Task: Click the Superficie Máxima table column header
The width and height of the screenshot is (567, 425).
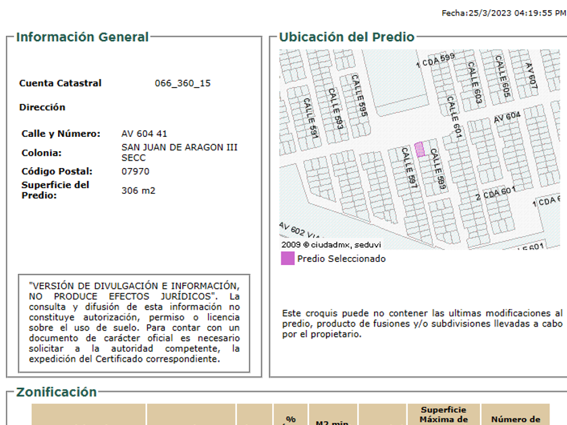Action: coord(443,415)
